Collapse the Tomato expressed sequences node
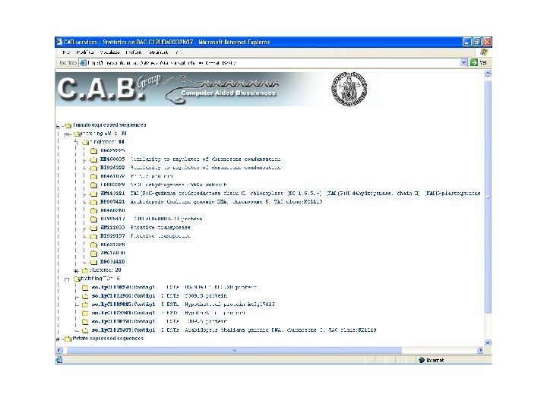Image resolution: width=547 pixels, height=410 pixels. [58, 125]
